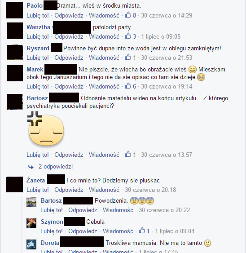Image resolution: width=246 pixels, height=253 pixels.
Task: Click the large angry emoji sticker
Action: point(46,129)
